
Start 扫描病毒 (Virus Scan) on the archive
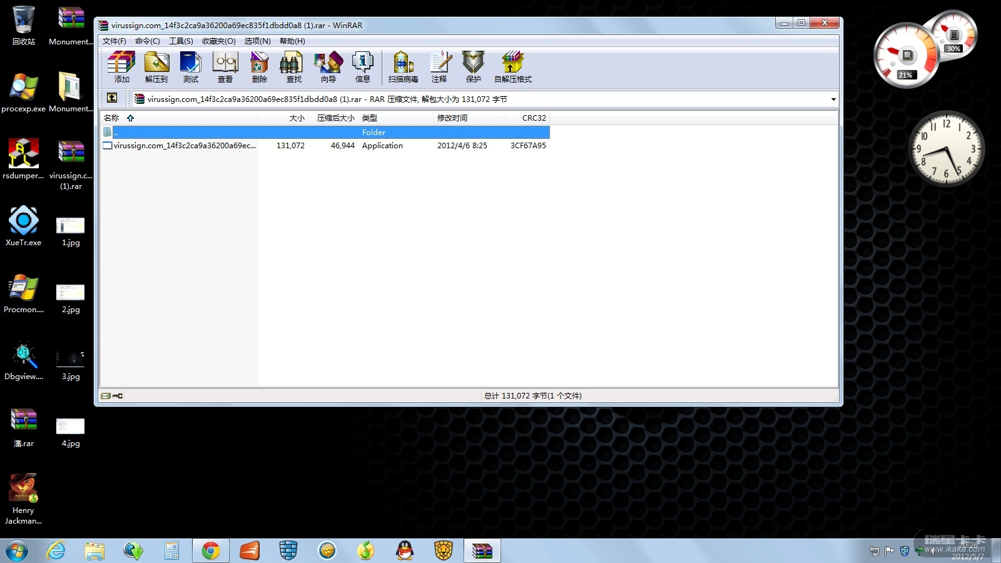(x=403, y=67)
